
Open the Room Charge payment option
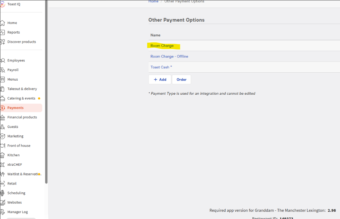click(x=162, y=46)
